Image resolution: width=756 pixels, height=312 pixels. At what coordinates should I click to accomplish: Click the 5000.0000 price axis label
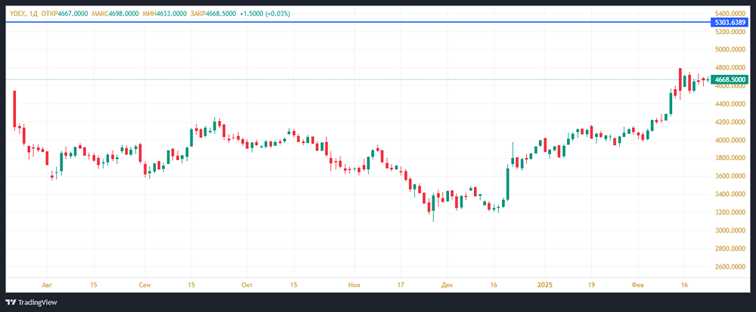(x=731, y=49)
